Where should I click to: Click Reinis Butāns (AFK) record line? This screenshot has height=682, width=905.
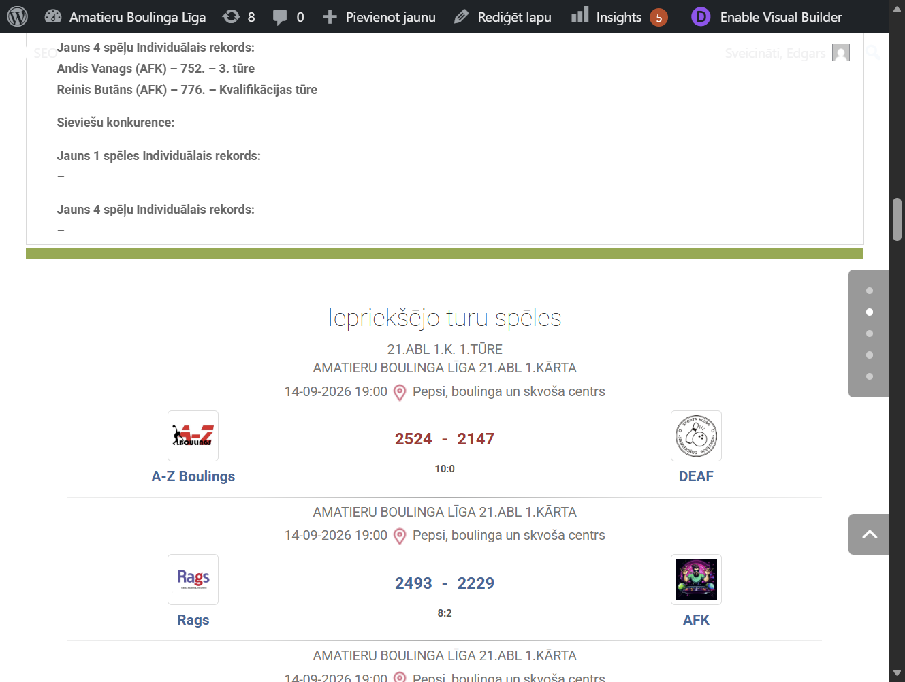click(187, 90)
